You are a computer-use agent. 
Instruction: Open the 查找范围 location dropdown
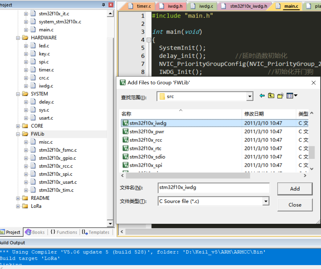click(x=249, y=96)
